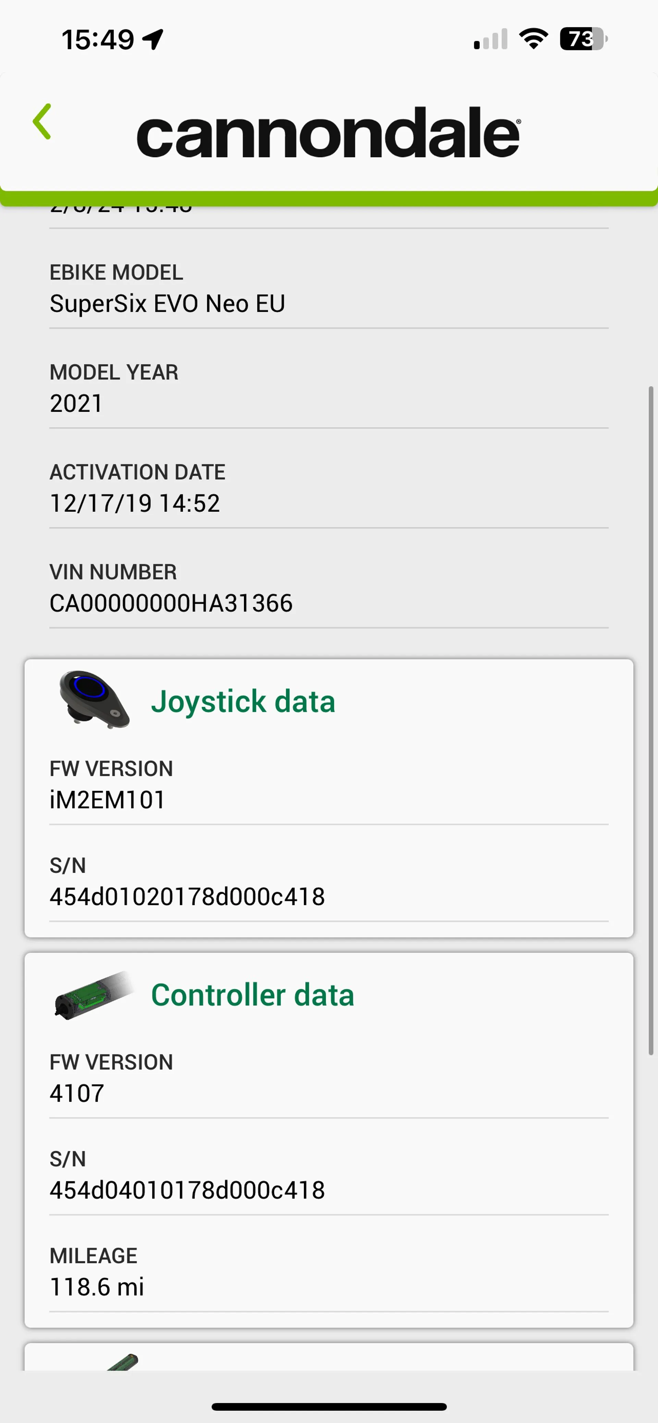Select the Controller data heading
658x1423 pixels.
[253, 995]
